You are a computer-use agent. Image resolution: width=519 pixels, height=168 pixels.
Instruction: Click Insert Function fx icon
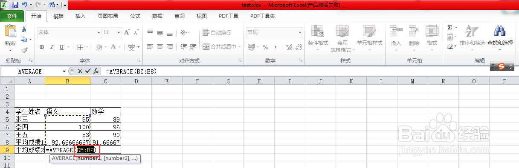pyautogui.click(x=96, y=71)
